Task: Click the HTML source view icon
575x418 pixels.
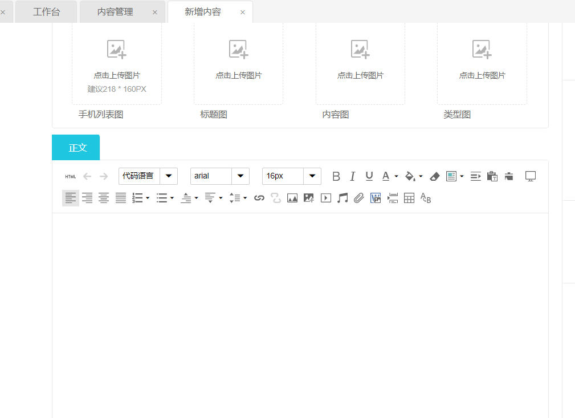Action: [x=70, y=177]
